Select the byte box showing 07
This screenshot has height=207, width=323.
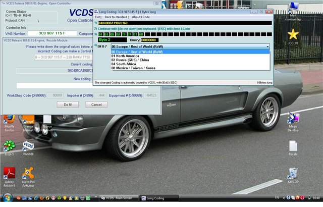point(130,34)
